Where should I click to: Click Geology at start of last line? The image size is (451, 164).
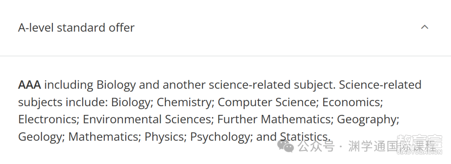(40, 137)
